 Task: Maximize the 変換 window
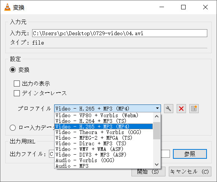[183, 7]
